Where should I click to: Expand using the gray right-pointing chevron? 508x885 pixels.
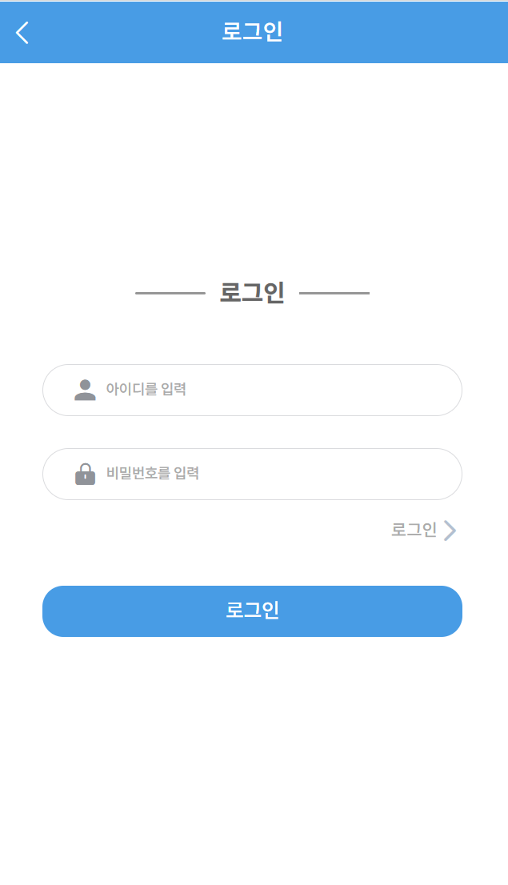[450, 530]
